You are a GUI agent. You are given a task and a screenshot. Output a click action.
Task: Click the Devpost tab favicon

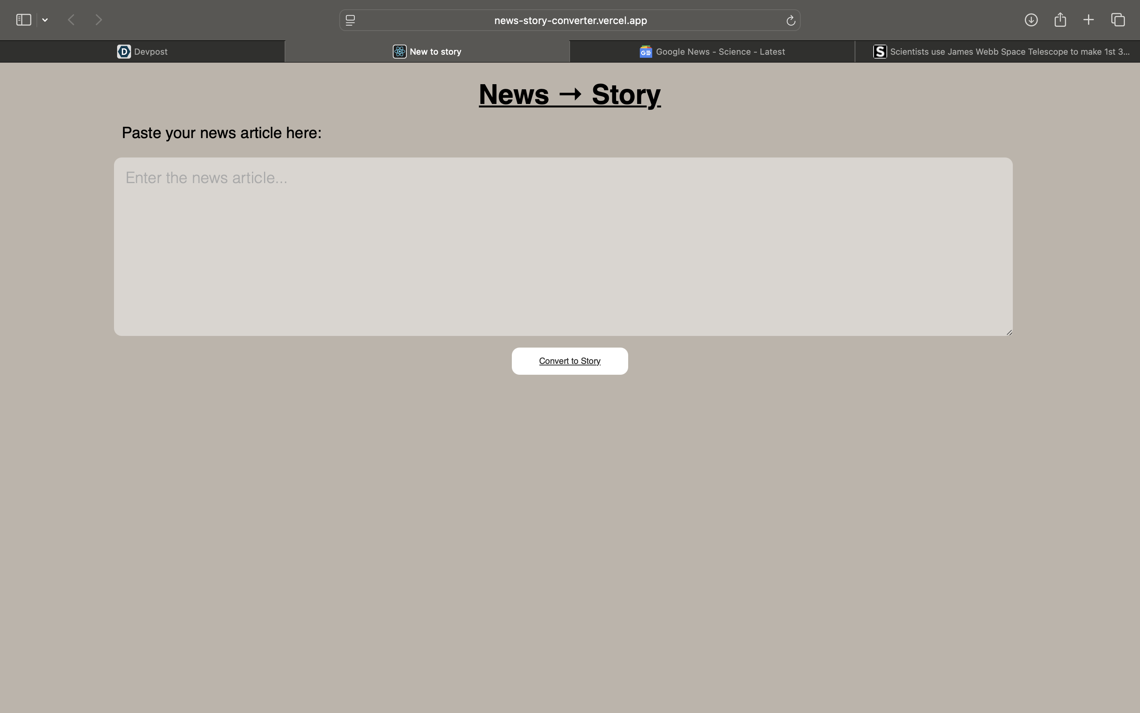point(124,52)
